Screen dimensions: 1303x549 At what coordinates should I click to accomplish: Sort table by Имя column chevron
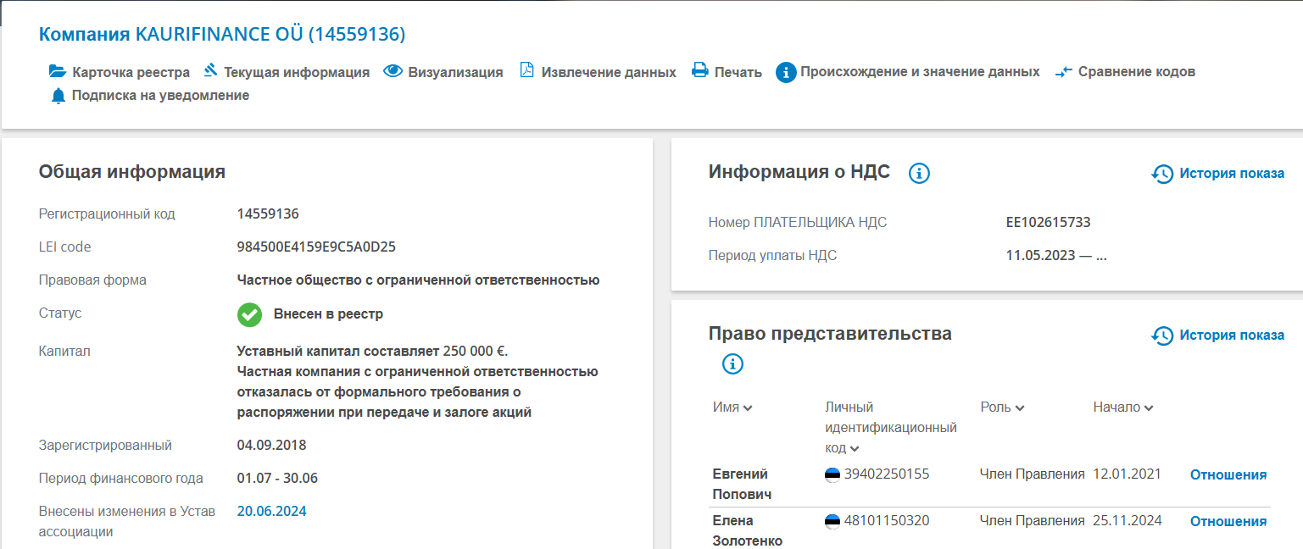[747, 408]
